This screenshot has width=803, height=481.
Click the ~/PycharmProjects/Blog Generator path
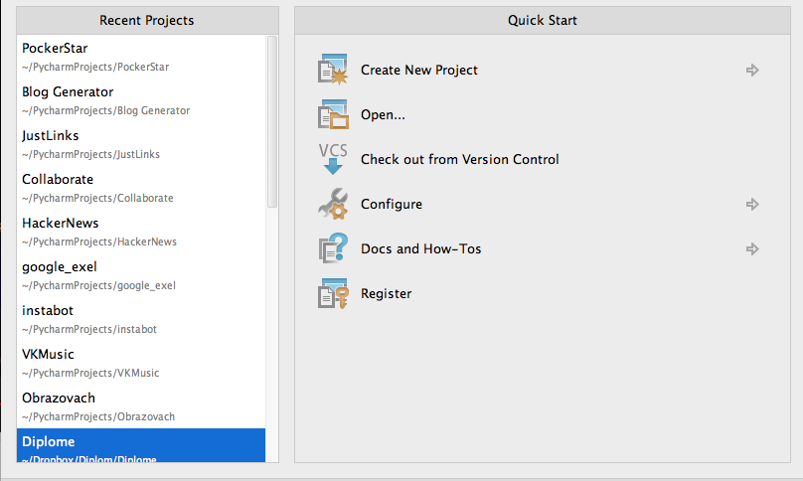coord(105,110)
